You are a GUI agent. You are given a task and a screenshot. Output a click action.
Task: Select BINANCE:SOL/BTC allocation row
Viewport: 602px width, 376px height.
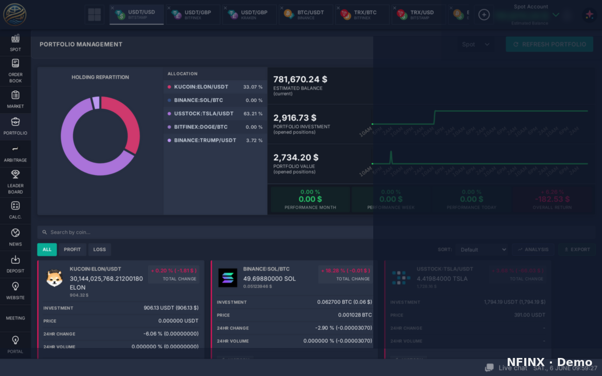click(215, 100)
